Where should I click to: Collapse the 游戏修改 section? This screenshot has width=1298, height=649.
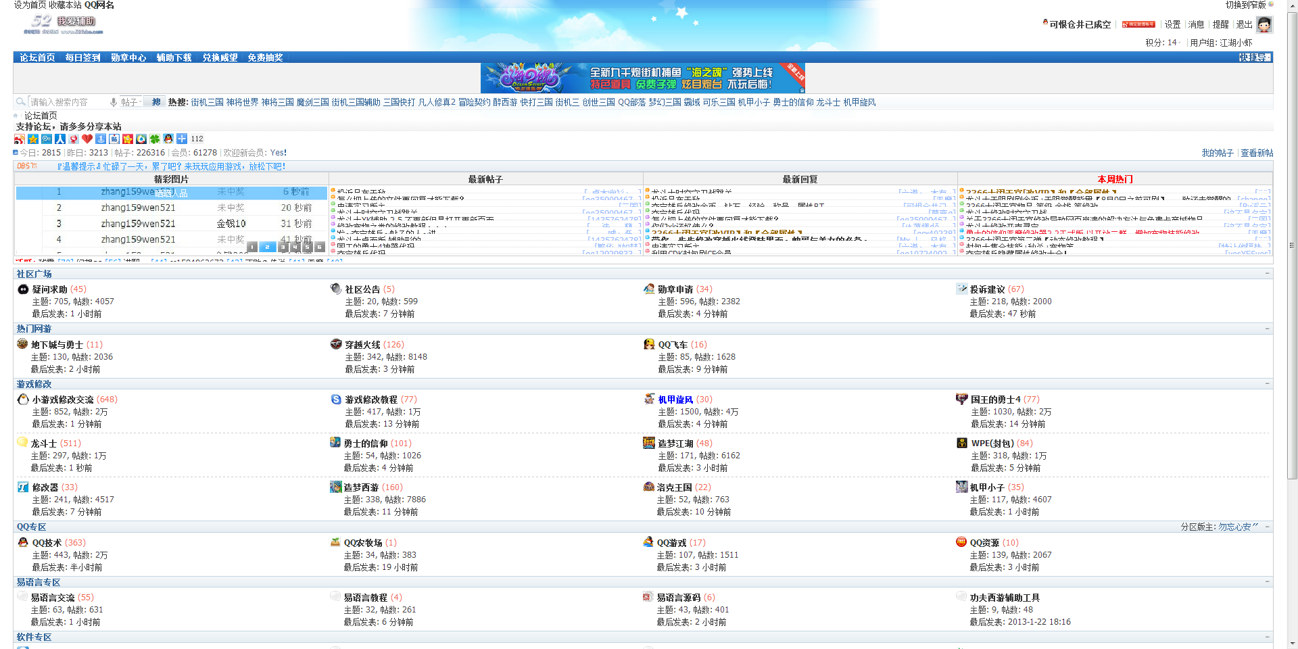(1267, 383)
